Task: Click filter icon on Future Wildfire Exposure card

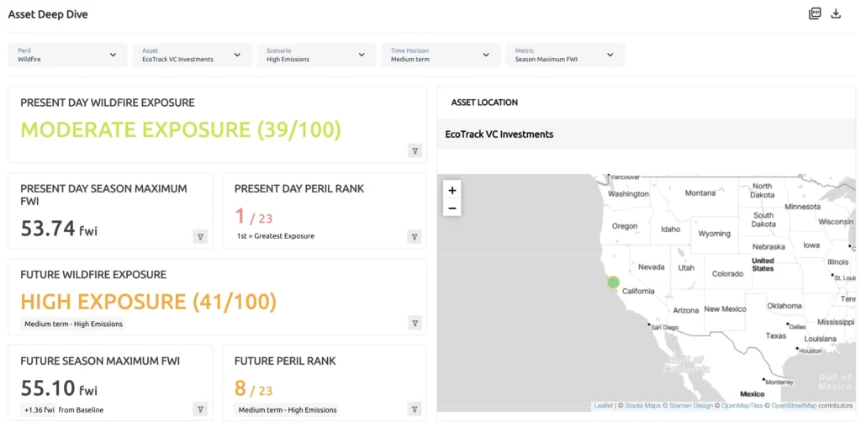Action: 415,323
